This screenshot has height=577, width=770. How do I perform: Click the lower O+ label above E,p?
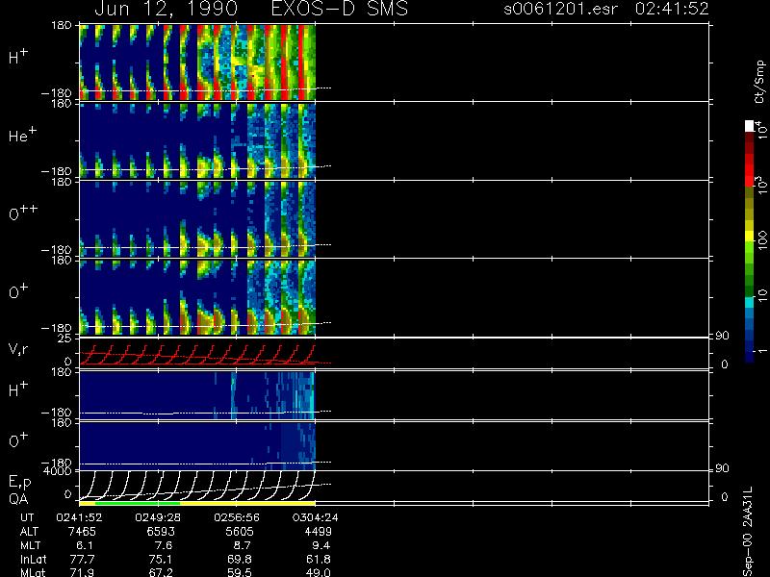tap(18, 440)
